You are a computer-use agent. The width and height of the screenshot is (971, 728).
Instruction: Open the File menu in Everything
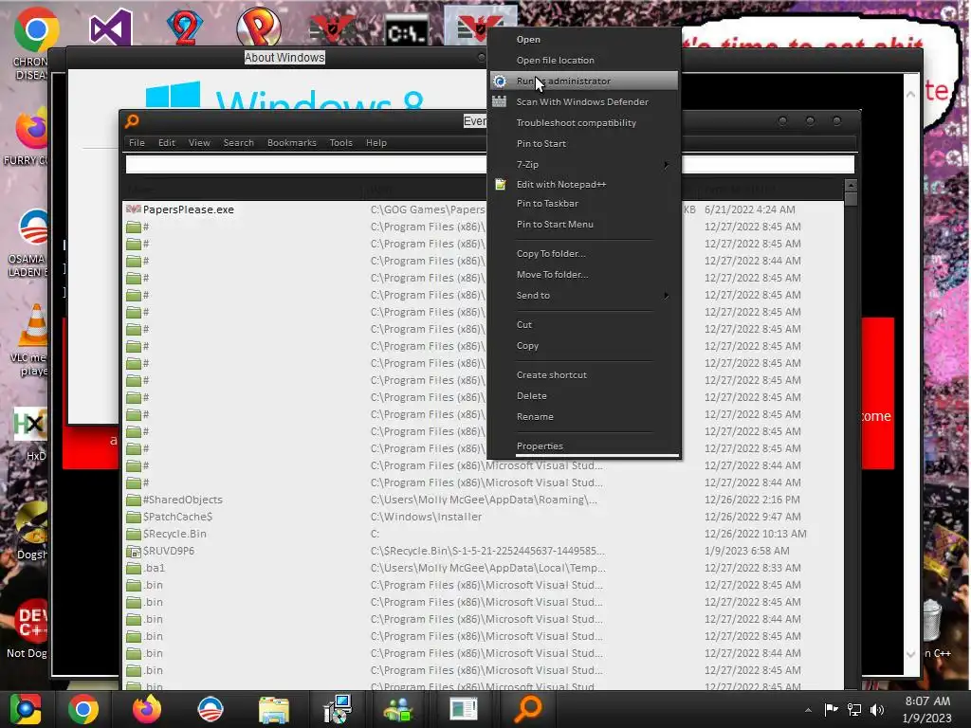(x=137, y=142)
